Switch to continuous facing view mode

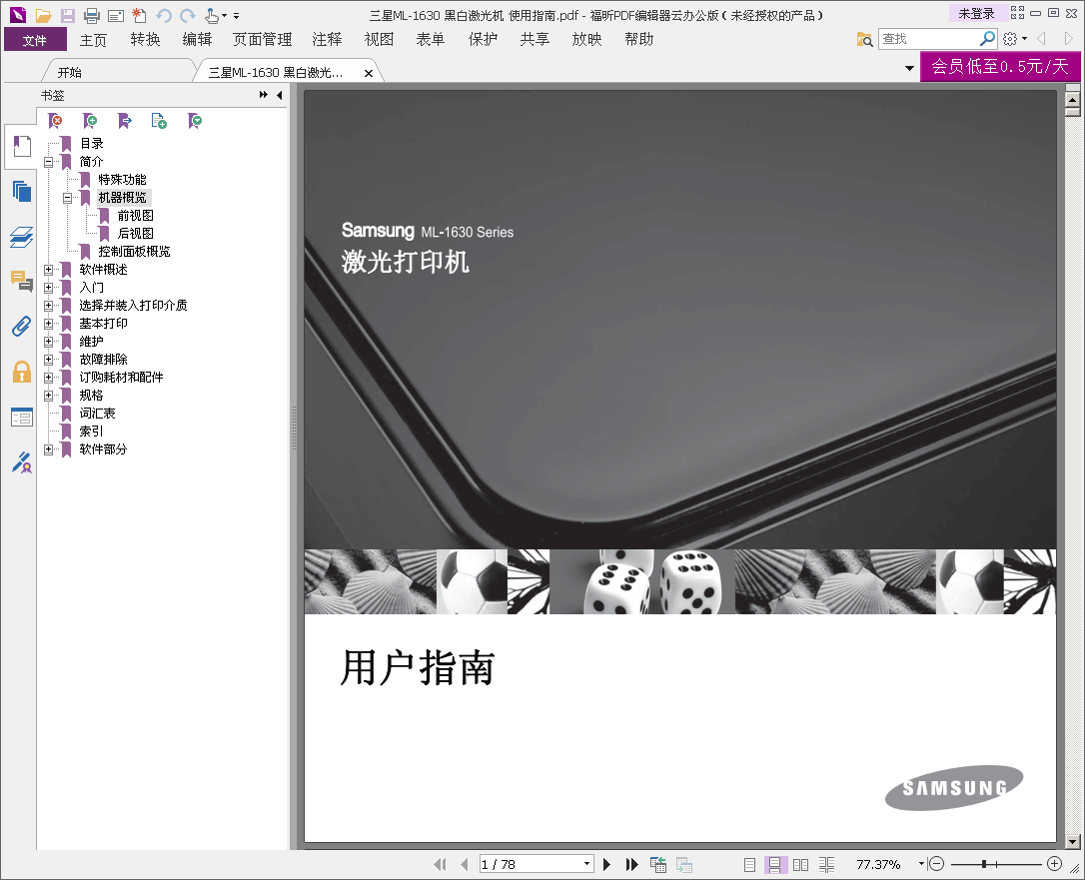[826, 864]
